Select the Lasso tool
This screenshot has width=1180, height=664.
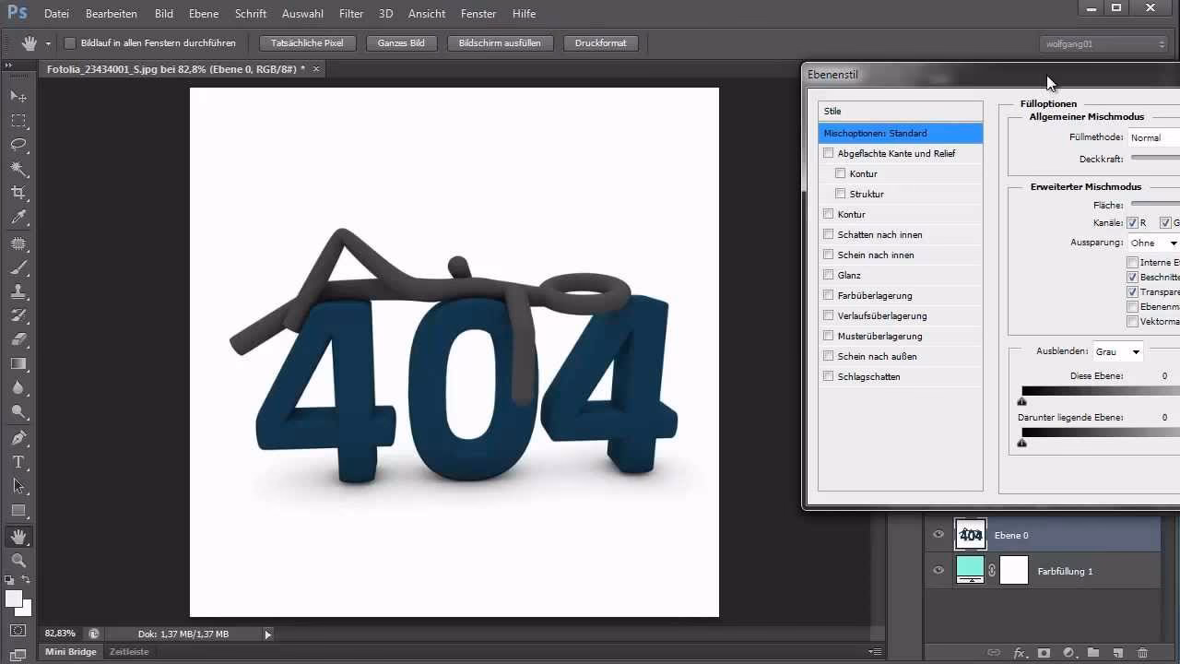(x=18, y=144)
